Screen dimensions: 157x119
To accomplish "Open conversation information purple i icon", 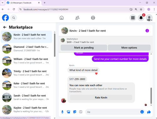I will 147,31.
